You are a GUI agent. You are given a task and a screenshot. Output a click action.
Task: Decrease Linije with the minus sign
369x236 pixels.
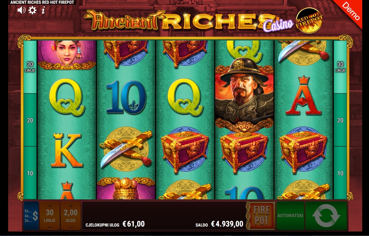click(49, 227)
